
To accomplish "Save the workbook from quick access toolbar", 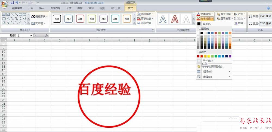I will [12, 3].
